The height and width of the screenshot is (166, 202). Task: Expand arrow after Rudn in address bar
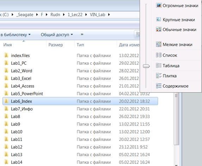[x=64, y=14]
